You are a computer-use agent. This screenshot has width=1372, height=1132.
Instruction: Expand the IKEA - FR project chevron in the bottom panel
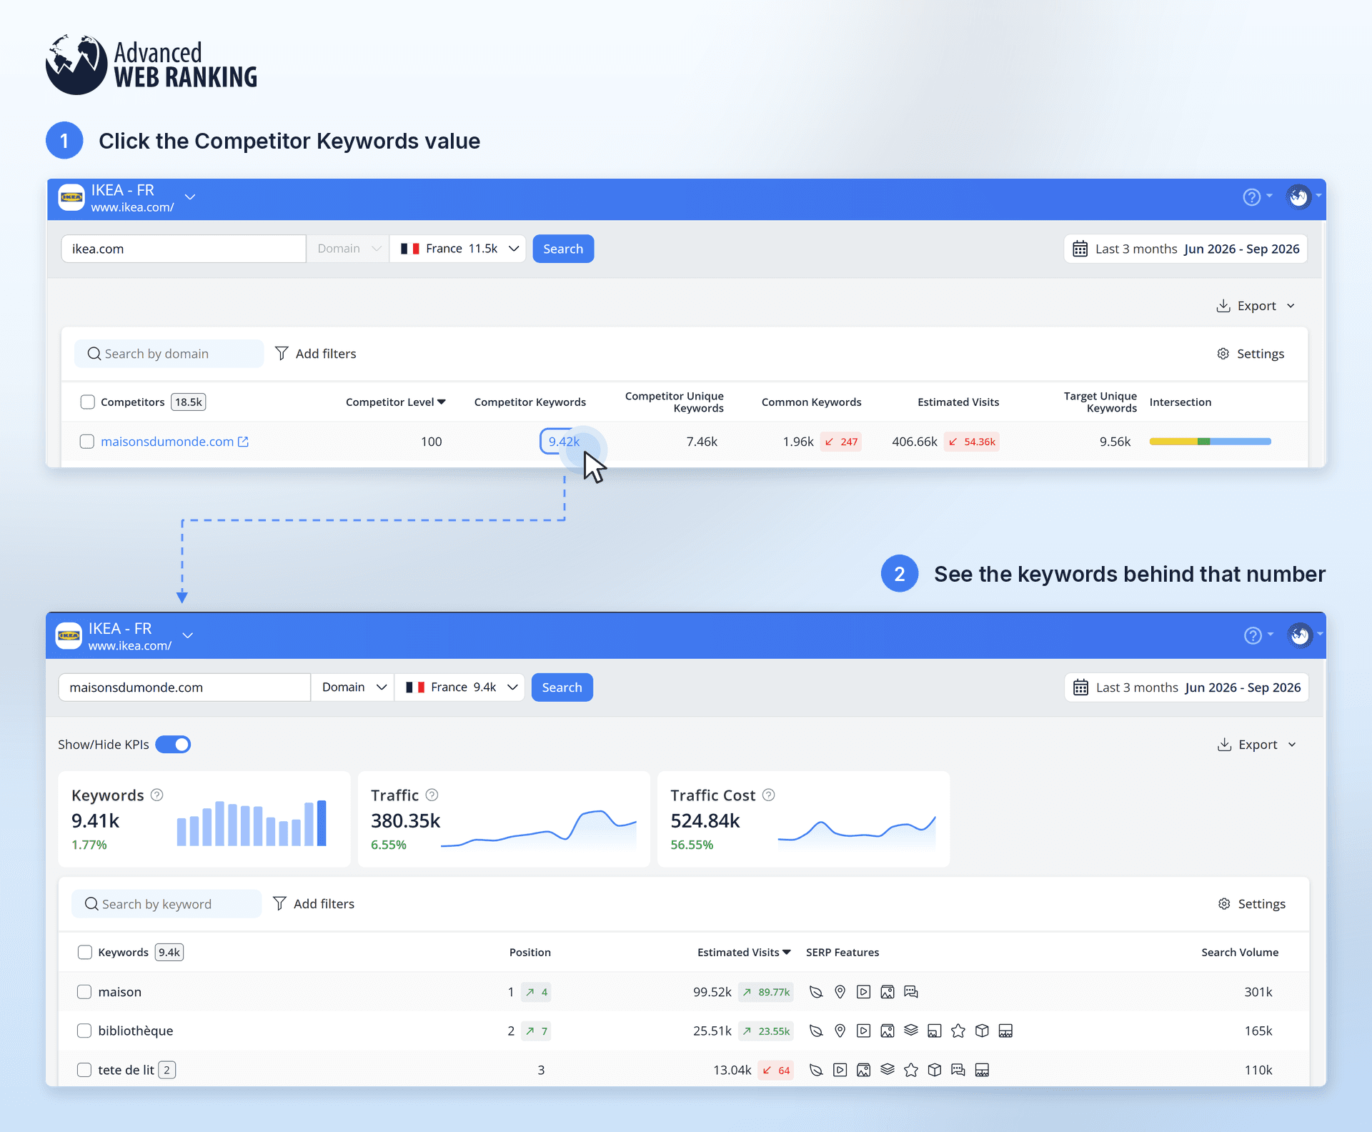[188, 635]
